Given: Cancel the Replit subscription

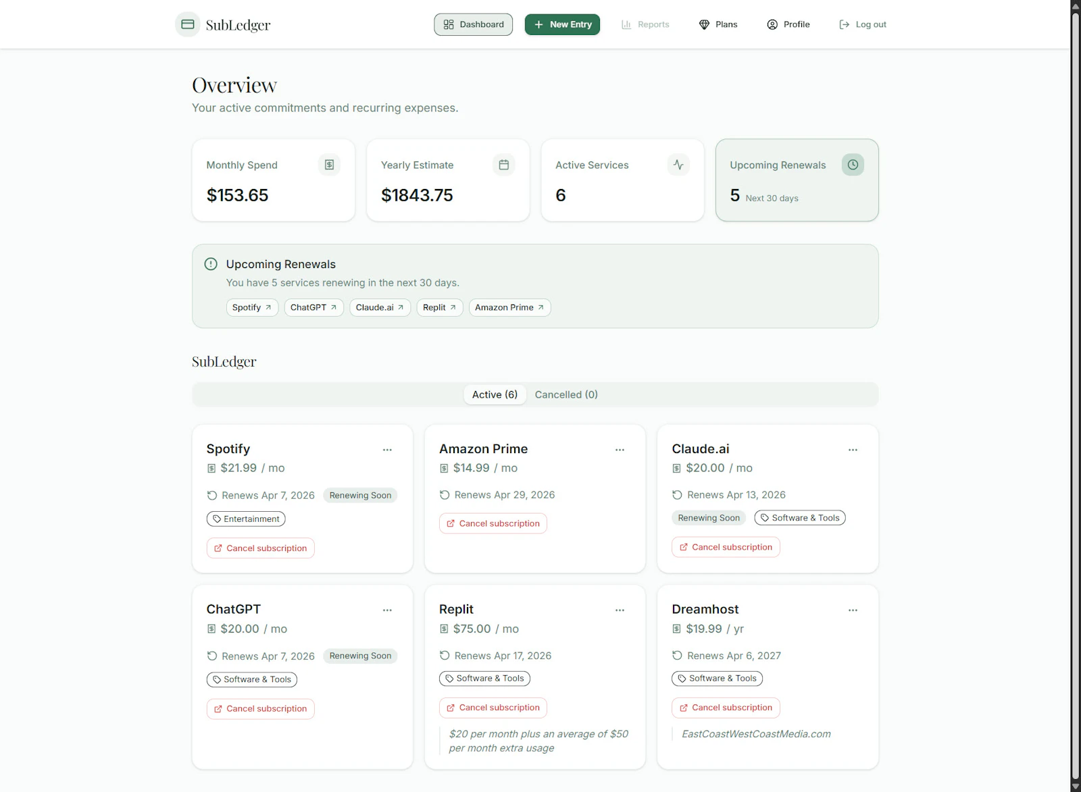Looking at the screenshot, I should [x=493, y=708].
